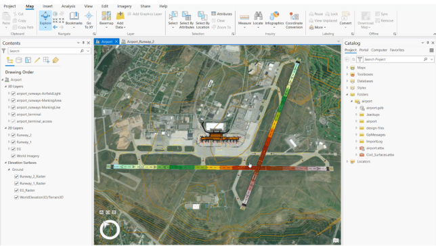Collapse the Elevation Surfaces group
436x246 pixels.
coord(5,163)
